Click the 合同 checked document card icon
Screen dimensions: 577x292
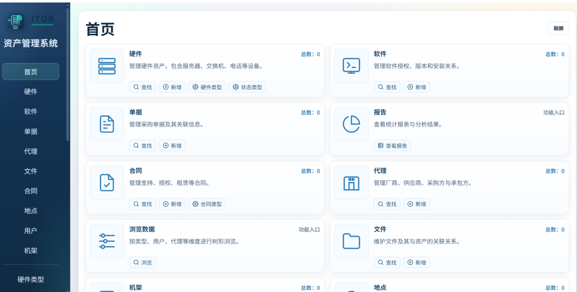[107, 183]
